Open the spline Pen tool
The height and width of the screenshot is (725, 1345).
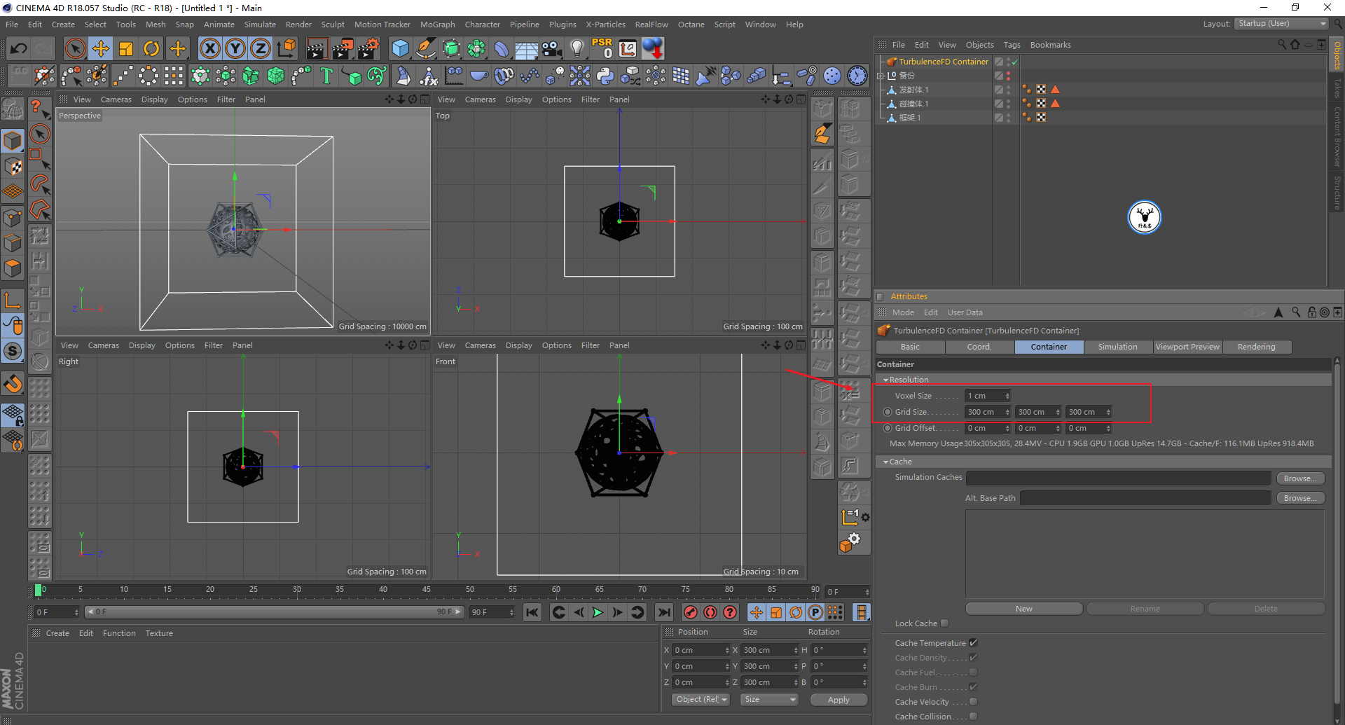click(x=426, y=48)
